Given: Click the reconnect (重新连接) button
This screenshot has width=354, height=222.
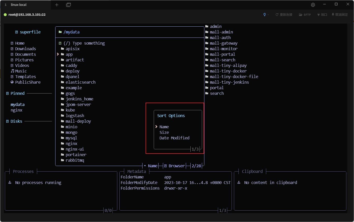Looking at the screenshot, I should click(284, 15).
